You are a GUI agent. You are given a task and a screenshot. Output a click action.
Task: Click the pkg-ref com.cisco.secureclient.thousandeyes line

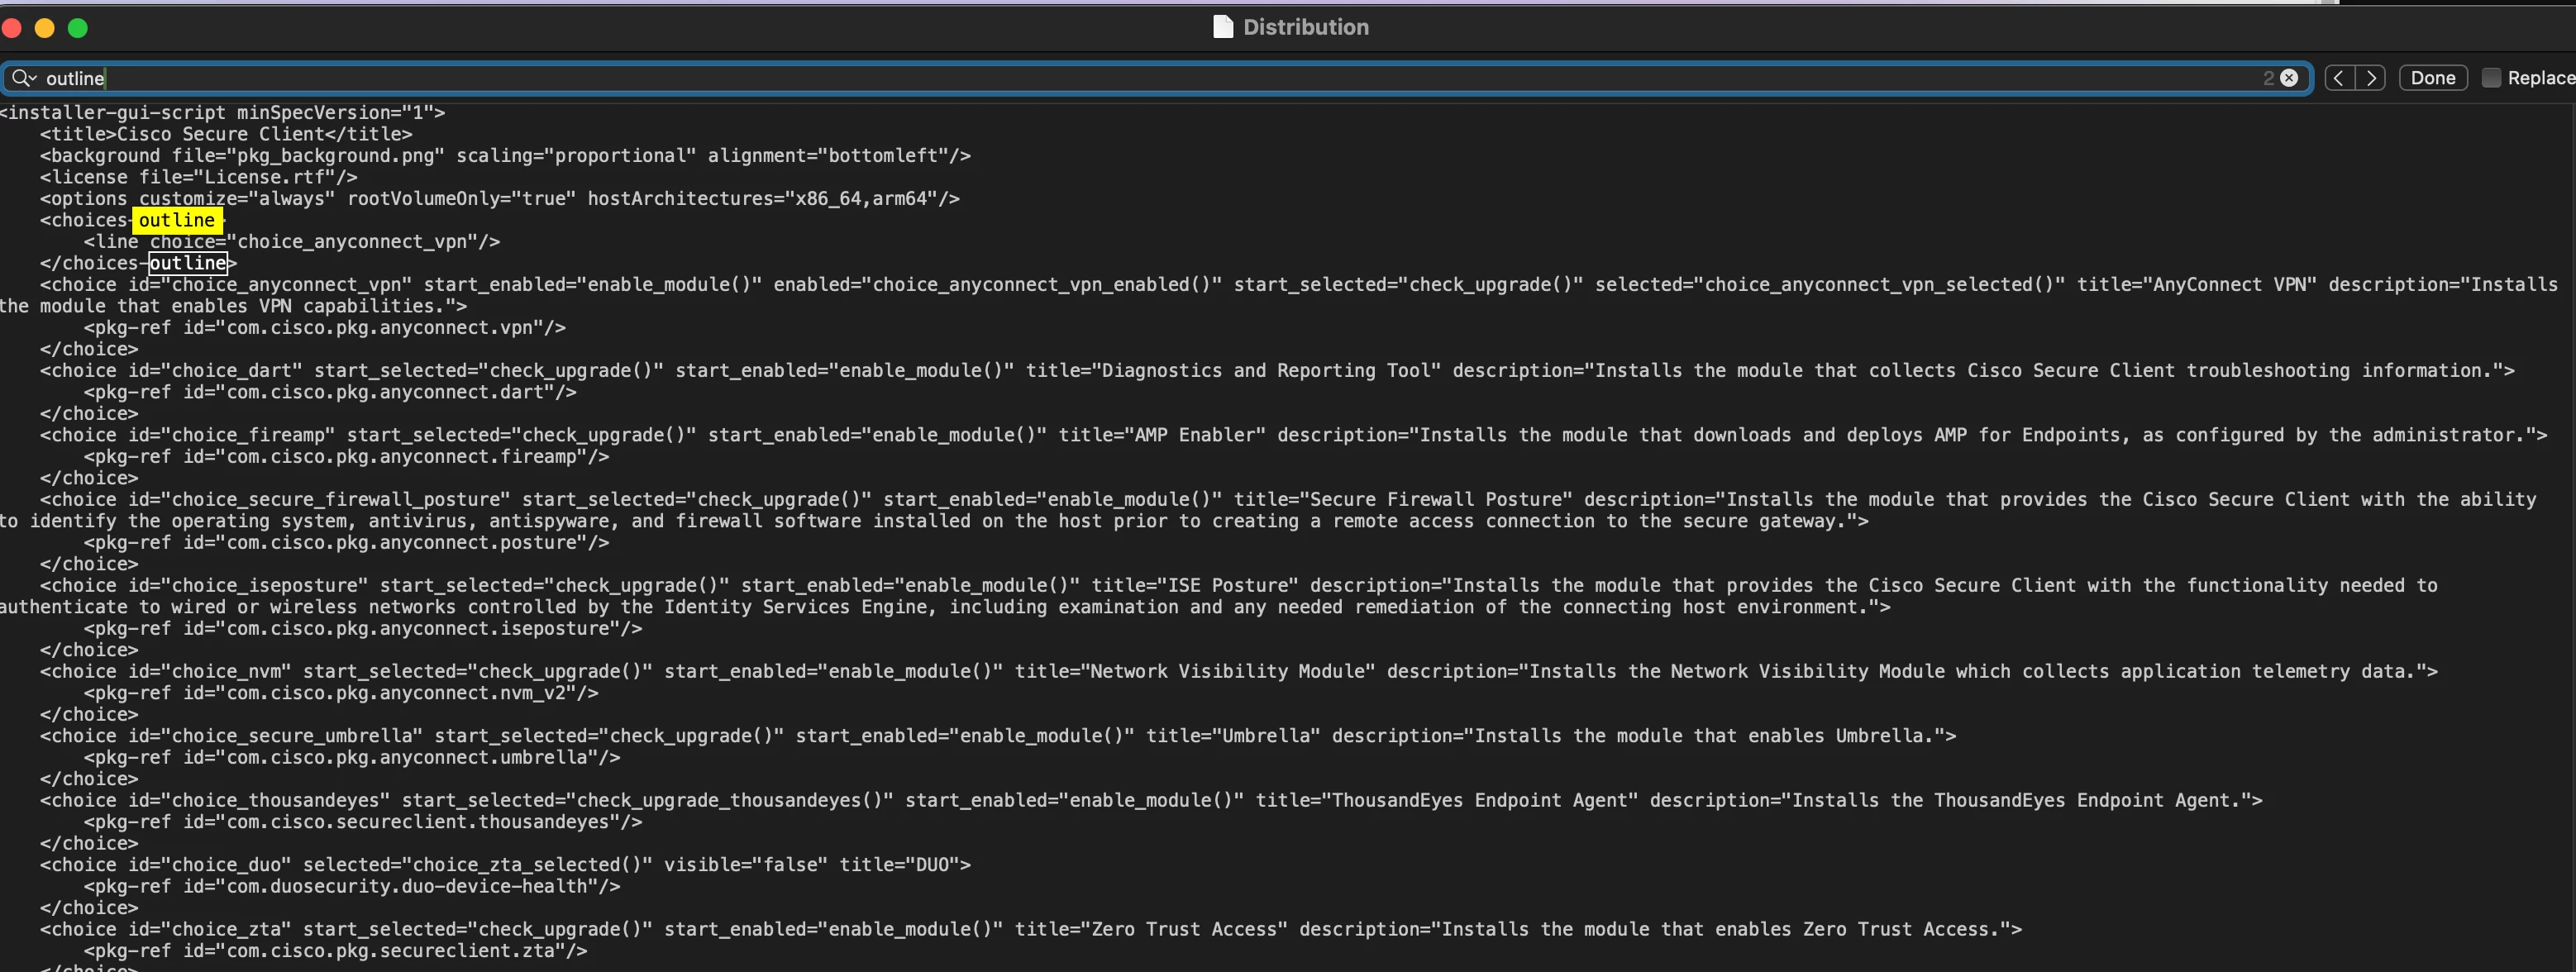point(363,822)
